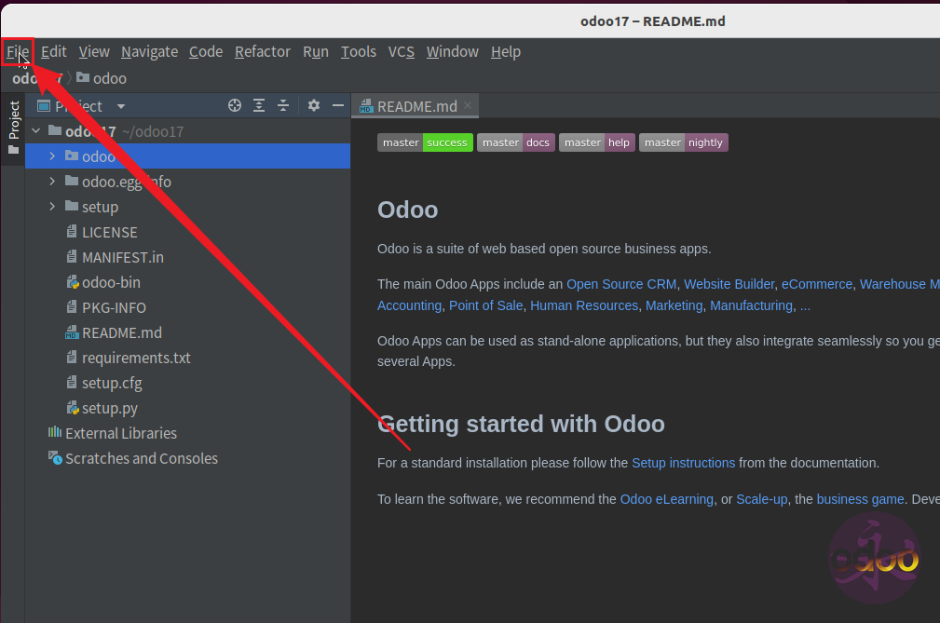
Task: Select the setup.py file
Action: coord(187,408)
